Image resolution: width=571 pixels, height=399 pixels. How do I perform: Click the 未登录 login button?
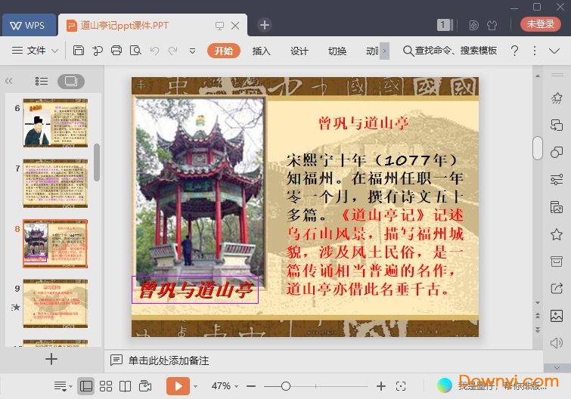[x=540, y=24]
